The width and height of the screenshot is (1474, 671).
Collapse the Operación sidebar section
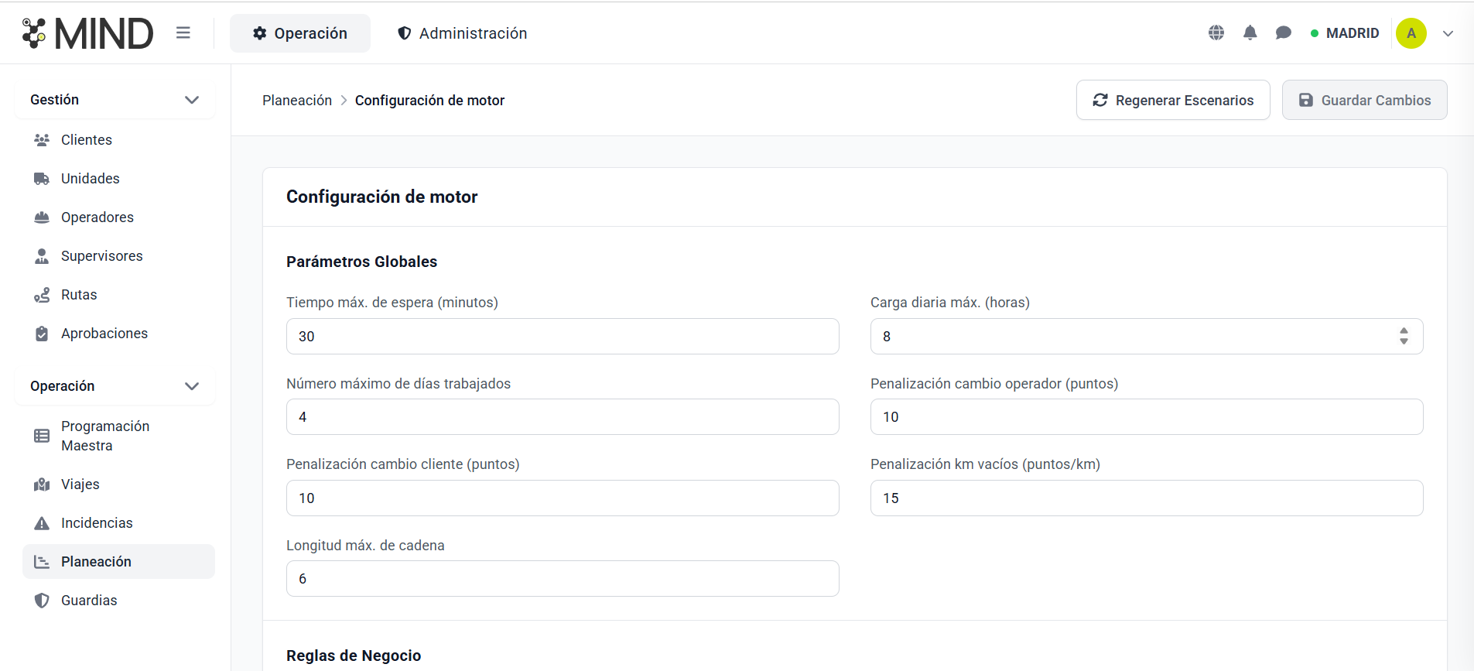click(x=115, y=386)
